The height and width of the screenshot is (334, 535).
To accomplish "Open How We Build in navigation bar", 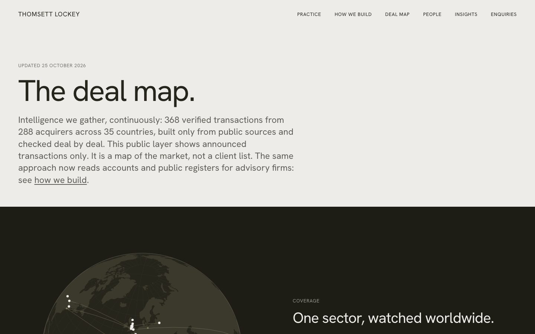I will pos(353,14).
